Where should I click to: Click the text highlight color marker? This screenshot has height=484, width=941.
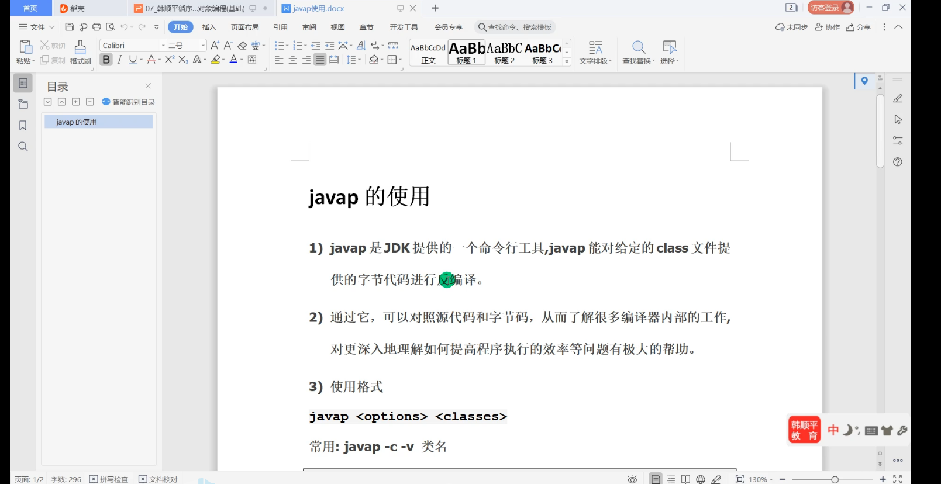coord(215,59)
